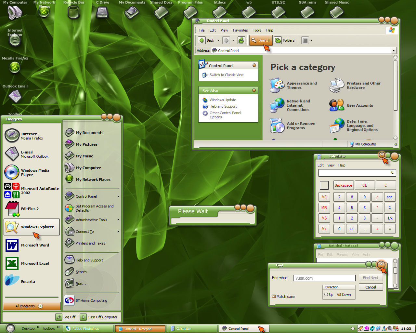Open the Edit menu in Calculator

320,165
